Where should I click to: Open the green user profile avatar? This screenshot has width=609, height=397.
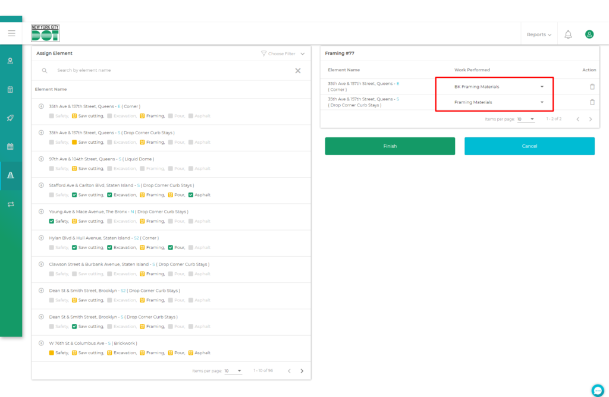(x=589, y=34)
